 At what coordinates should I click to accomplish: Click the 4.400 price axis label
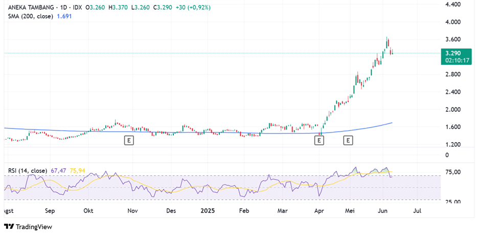click(x=453, y=5)
